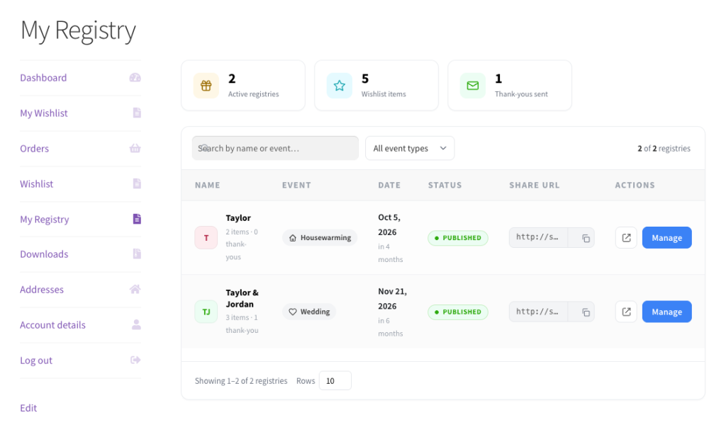Open the Wishlist sidebar link
This screenshot has width=726, height=432.
37,184
